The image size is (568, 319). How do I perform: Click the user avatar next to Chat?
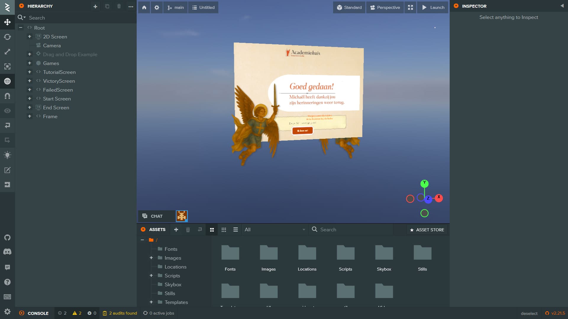pos(182,216)
